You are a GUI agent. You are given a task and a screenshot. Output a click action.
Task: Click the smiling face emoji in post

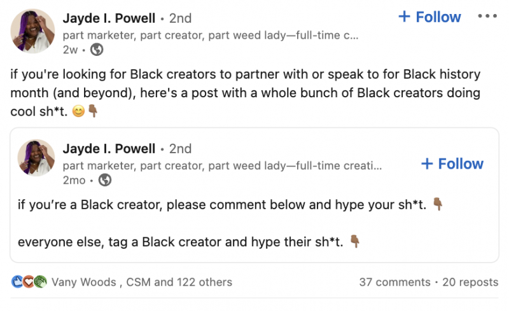pyautogui.click(x=78, y=111)
